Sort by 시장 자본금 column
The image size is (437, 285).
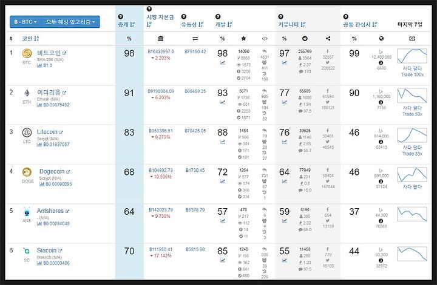coord(160,21)
